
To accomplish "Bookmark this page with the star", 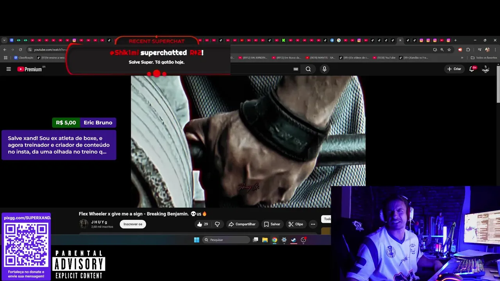I will [x=449, y=50].
